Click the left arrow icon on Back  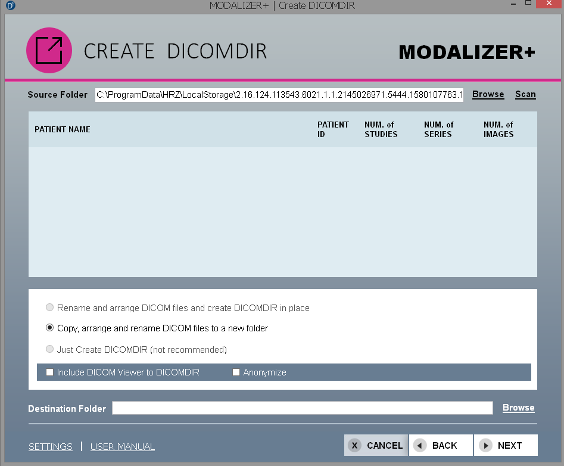420,445
